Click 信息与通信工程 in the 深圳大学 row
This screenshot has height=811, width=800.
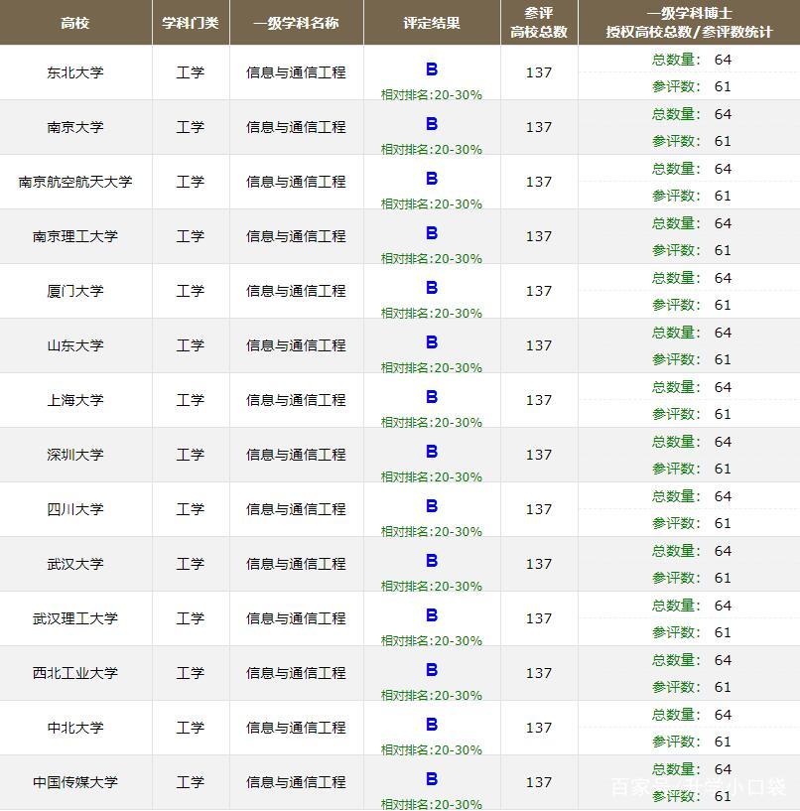pos(296,455)
